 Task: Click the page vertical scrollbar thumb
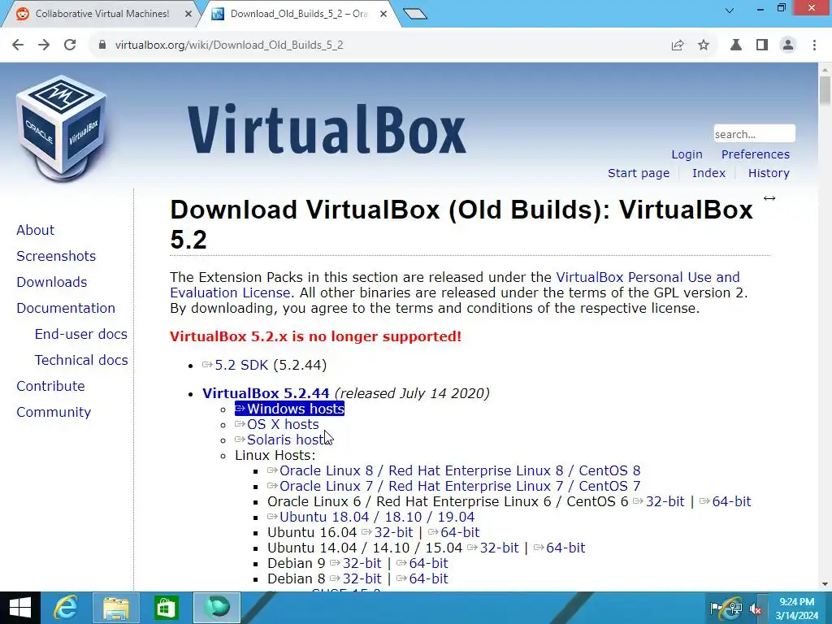coord(825,90)
